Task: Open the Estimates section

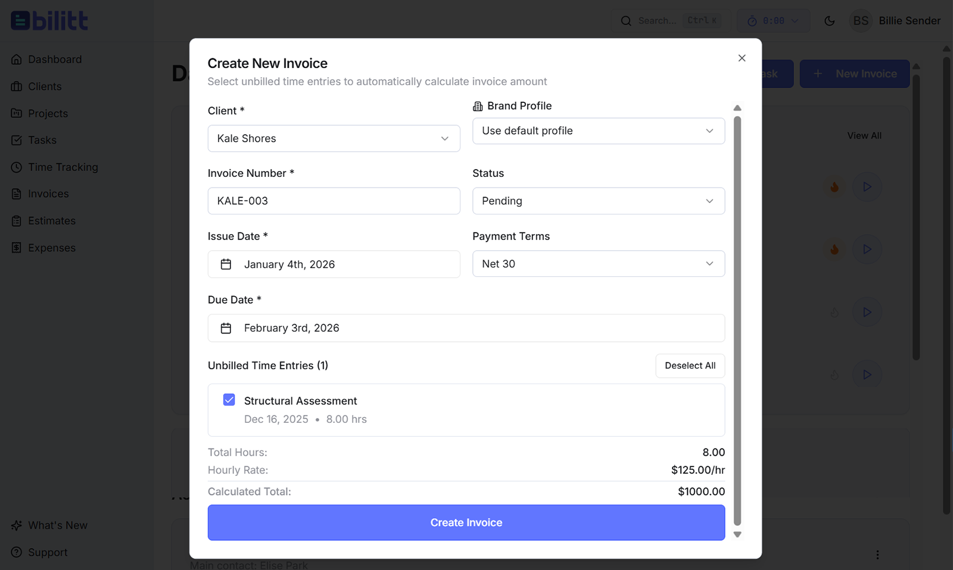Action: pyautogui.click(x=51, y=220)
